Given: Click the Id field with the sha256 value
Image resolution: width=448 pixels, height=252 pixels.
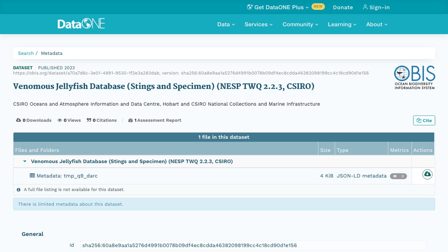Looking at the screenshot, I should tap(253, 245).
